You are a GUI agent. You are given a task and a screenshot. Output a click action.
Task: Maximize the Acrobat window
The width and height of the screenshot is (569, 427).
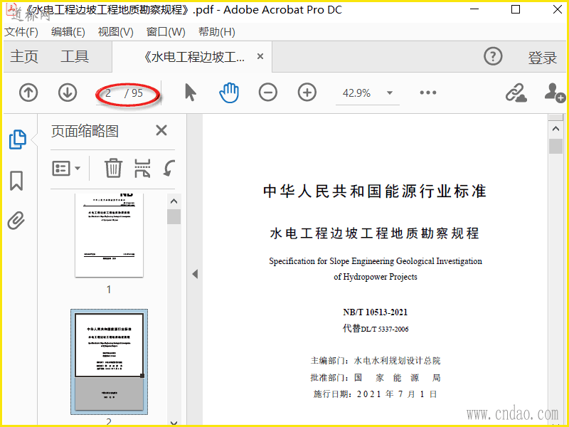516,9
